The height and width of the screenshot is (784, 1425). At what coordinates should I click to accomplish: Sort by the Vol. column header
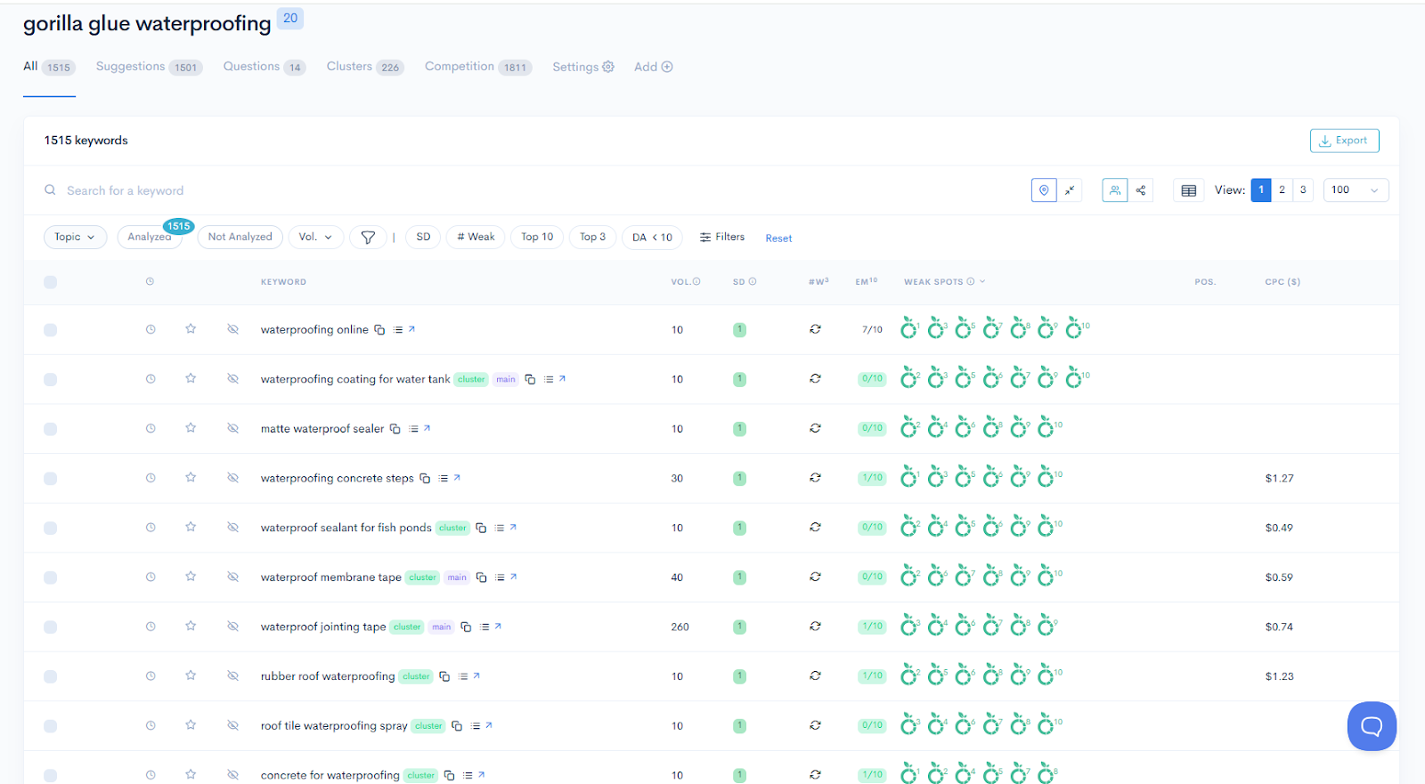click(x=685, y=281)
